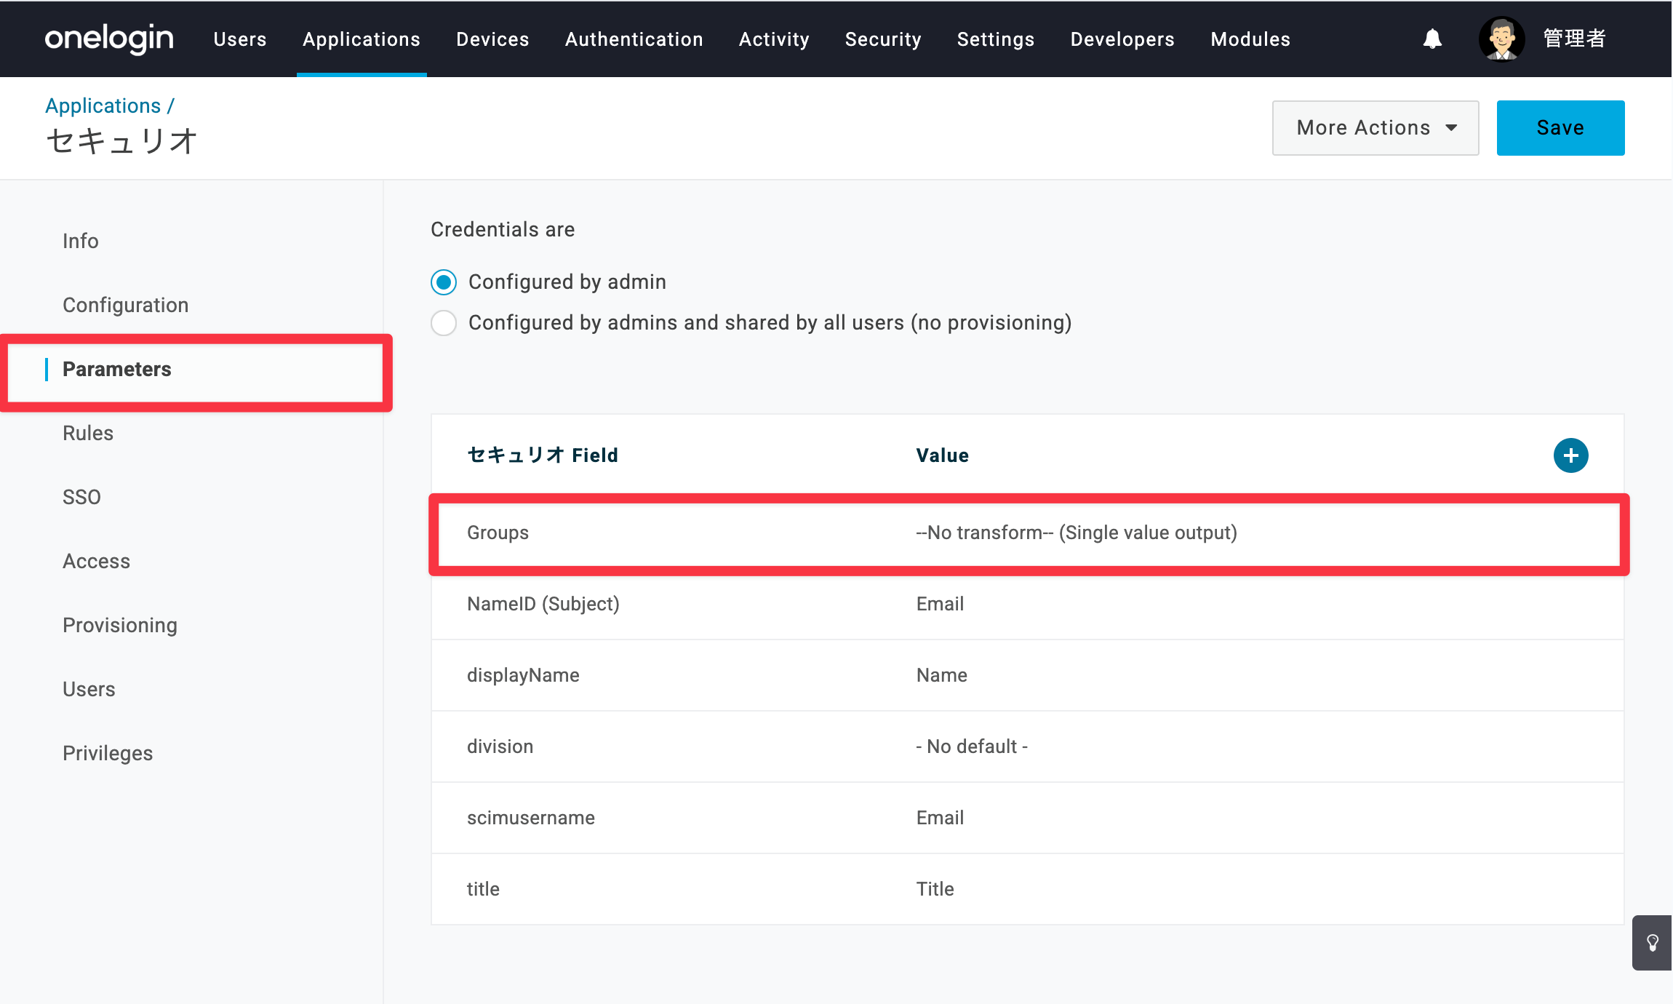This screenshot has width=1673, height=1004.
Task: Go to OneLogin home via logo
Action: 109,39
